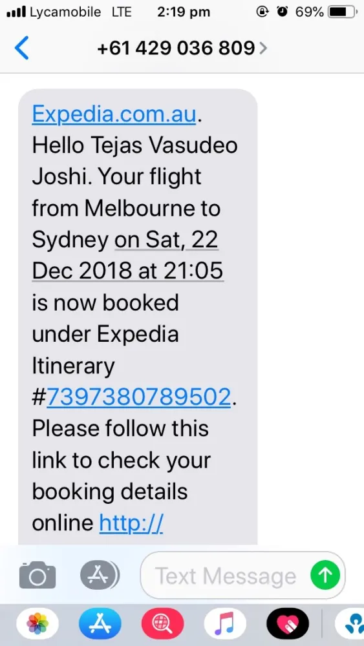
Task: Tap the alarm clock status icon
Action: click(283, 12)
